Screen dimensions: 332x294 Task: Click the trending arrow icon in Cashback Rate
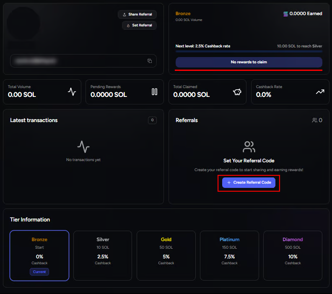pos(320,92)
